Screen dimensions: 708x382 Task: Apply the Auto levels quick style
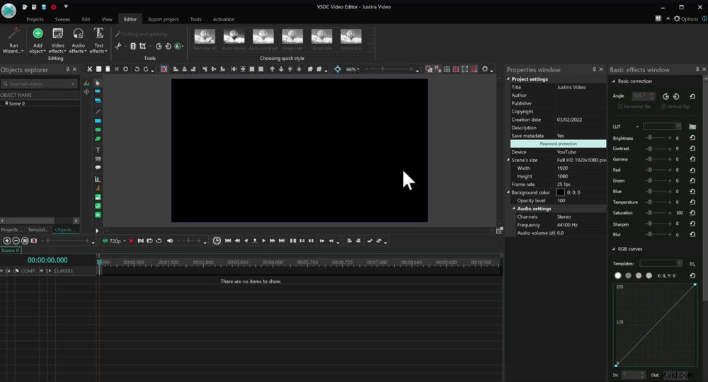[x=234, y=40]
